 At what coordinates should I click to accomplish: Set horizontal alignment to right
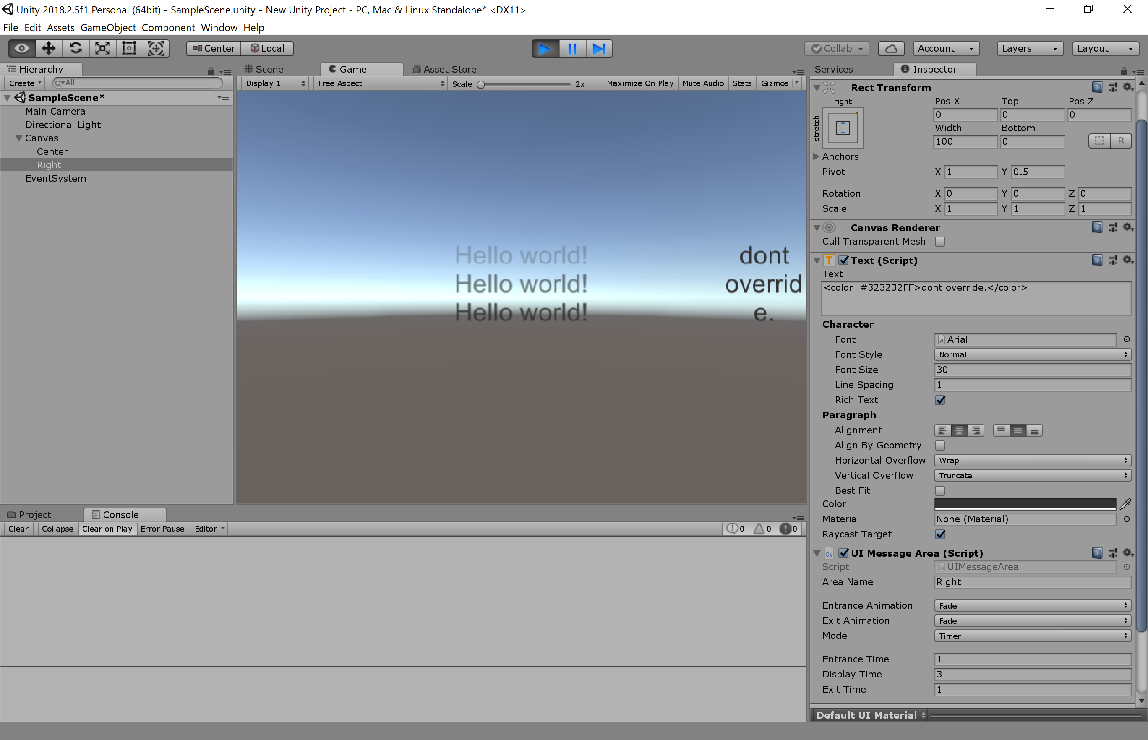(x=976, y=430)
